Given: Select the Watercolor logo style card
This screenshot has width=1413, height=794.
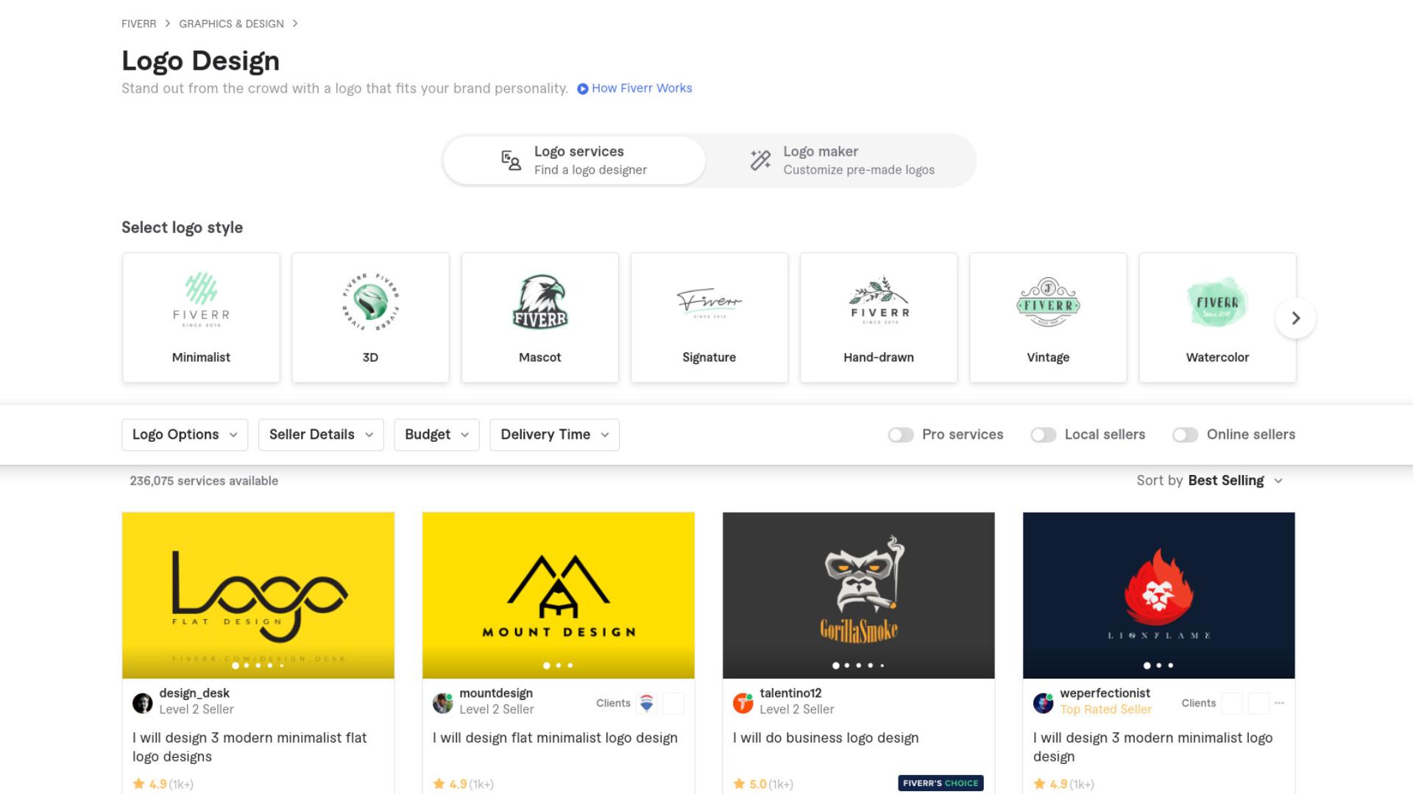Looking at the screenshot, I should (x=1217, y=318).
